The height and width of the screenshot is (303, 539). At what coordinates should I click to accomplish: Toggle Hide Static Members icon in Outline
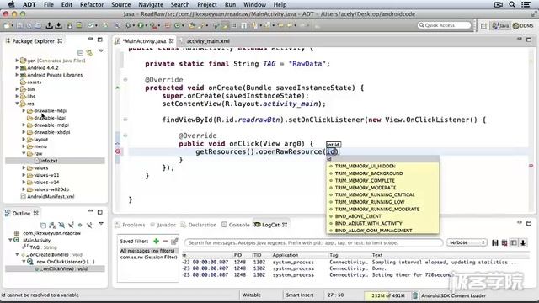71,226
